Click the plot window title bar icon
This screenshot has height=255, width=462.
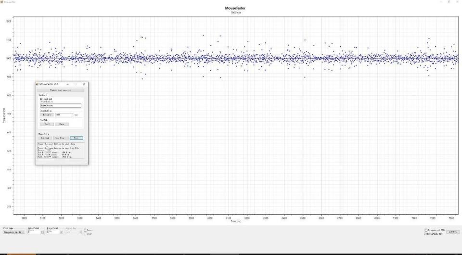(x=2, y=2)
